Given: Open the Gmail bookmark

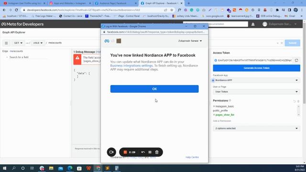Looking at the screenshot, I should (x=290, y=16).
